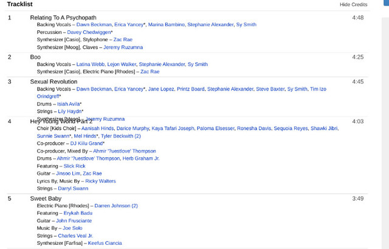Viewport: 389px width, 249px height.
Task: Open Ricky Walters lyrics credit link
Action: [x=100, y=180]
